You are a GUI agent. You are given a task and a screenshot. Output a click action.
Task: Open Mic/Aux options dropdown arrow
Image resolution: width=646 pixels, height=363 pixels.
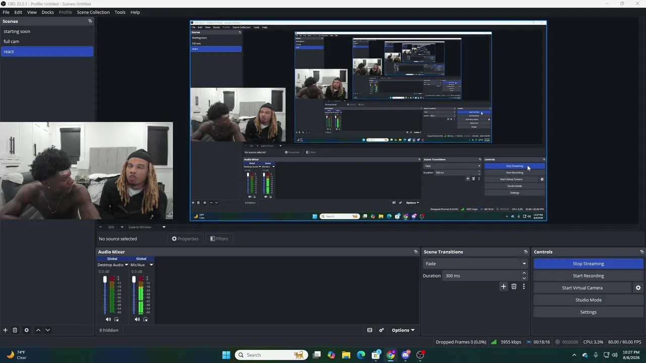(151, 265)
